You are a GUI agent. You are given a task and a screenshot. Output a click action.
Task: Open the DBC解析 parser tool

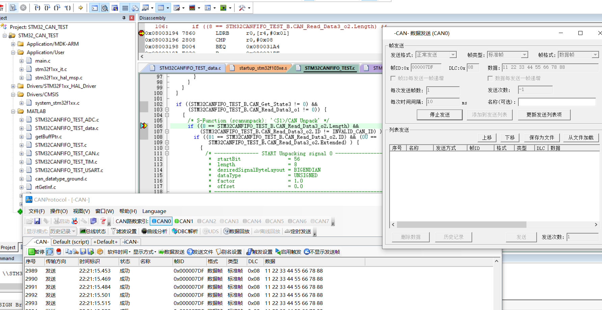click(x=185, y=231)
